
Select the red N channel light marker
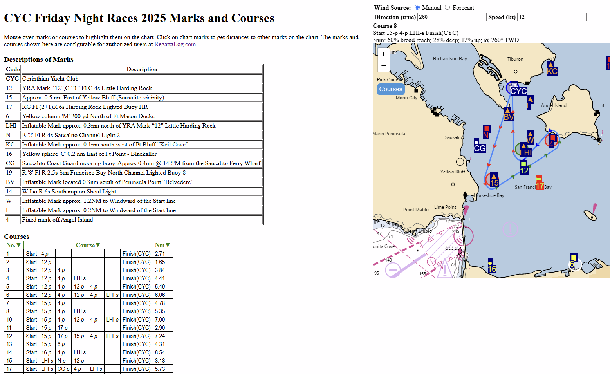[486, 132]
